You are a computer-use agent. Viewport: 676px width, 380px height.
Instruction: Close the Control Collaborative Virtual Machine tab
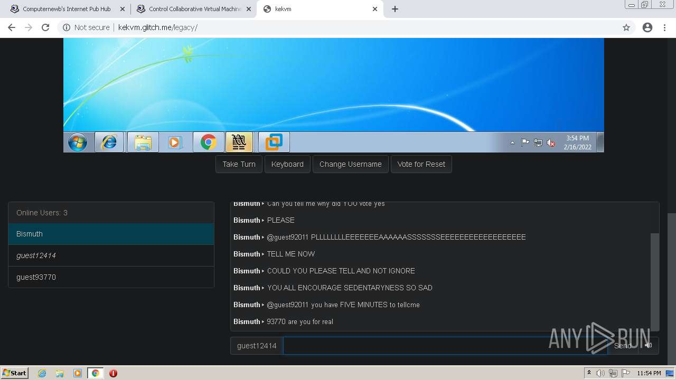pos(248,9)
